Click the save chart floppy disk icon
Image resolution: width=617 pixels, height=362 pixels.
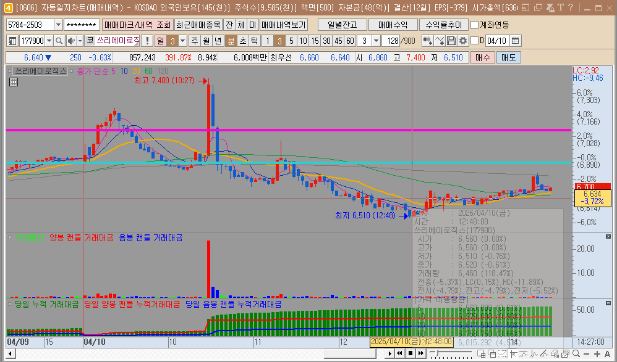pos(451,41)
